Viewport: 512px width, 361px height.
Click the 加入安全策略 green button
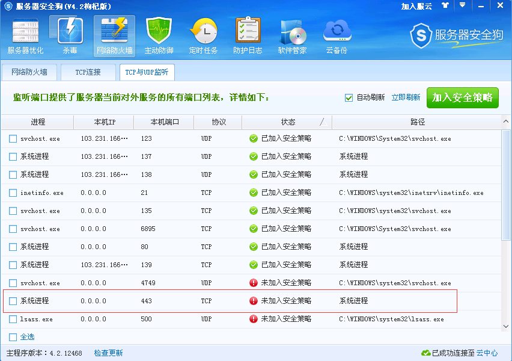click(462, 97)
